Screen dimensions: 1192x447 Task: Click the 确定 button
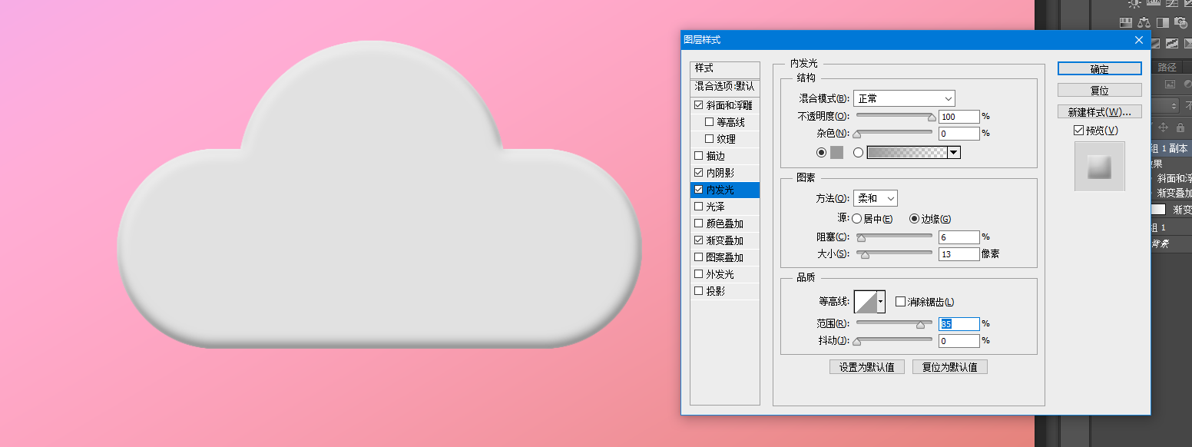point(1100,68)
